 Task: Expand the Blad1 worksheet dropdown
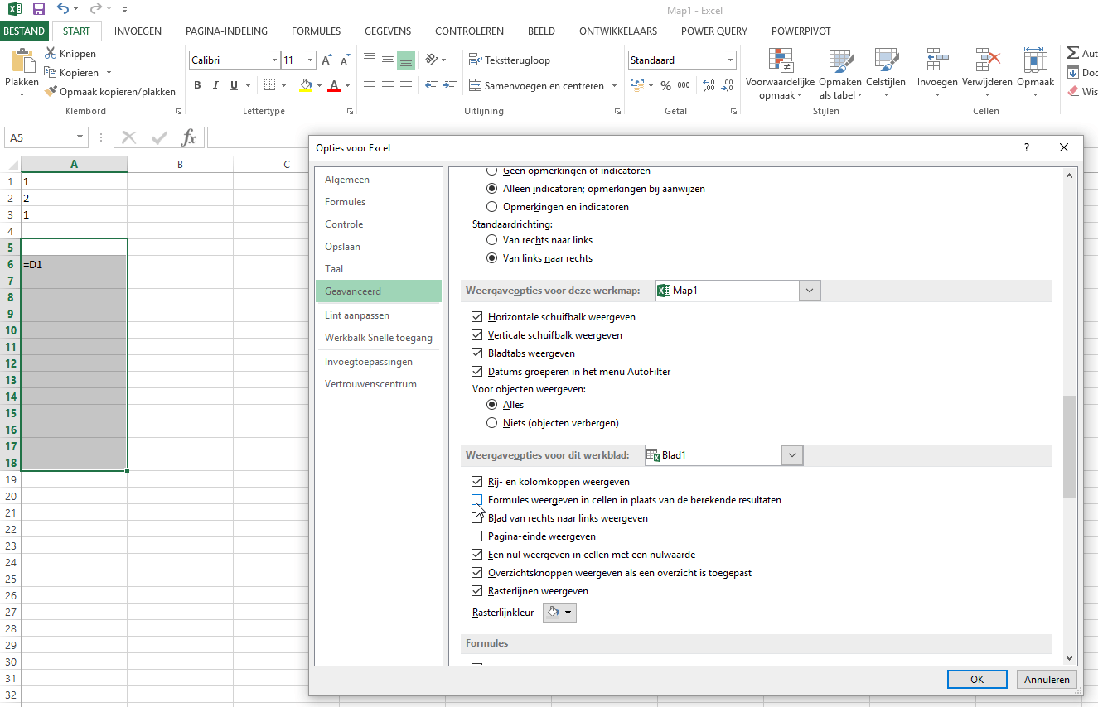792,455
